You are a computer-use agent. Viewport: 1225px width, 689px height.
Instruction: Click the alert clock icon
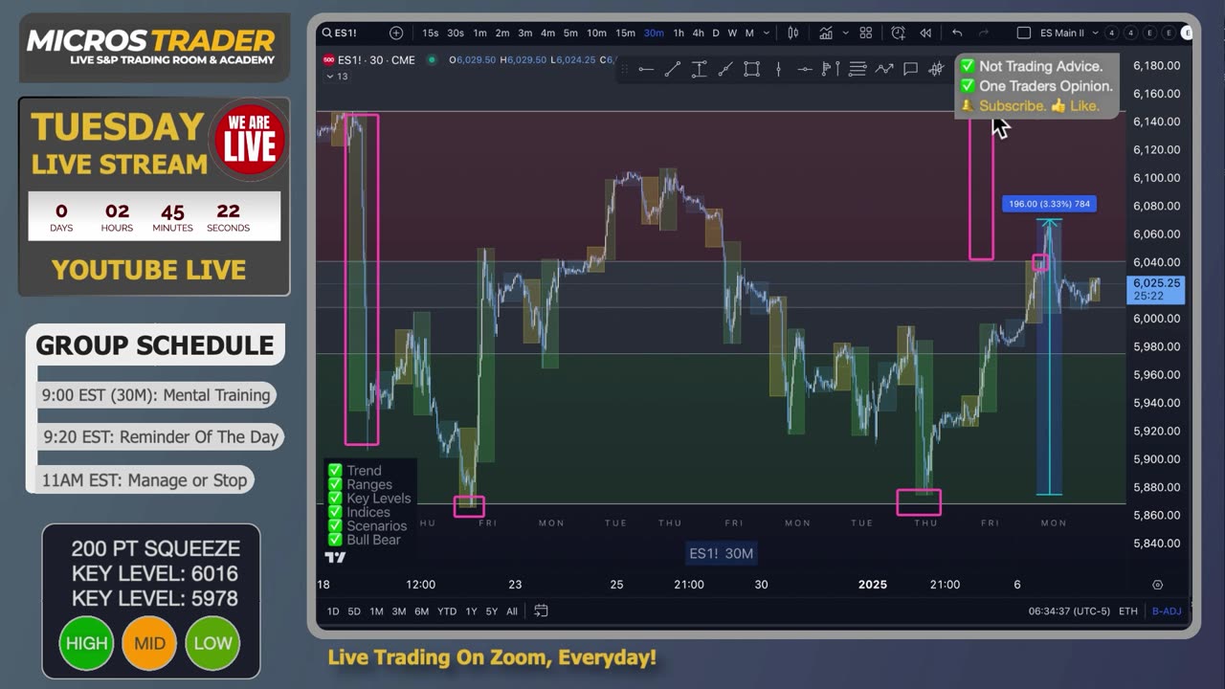[898, 33]
